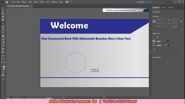Show more Appearance options
Image resolution: width=185 pixels, height=104 pixels.
182,53
